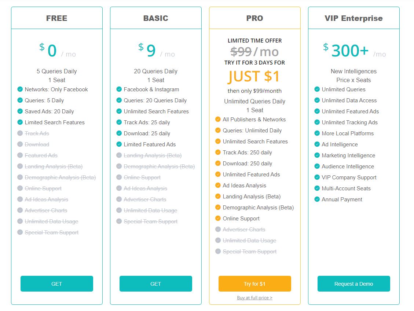Select the checkmark beside Unlimited Queries

[x=317, y=89]
